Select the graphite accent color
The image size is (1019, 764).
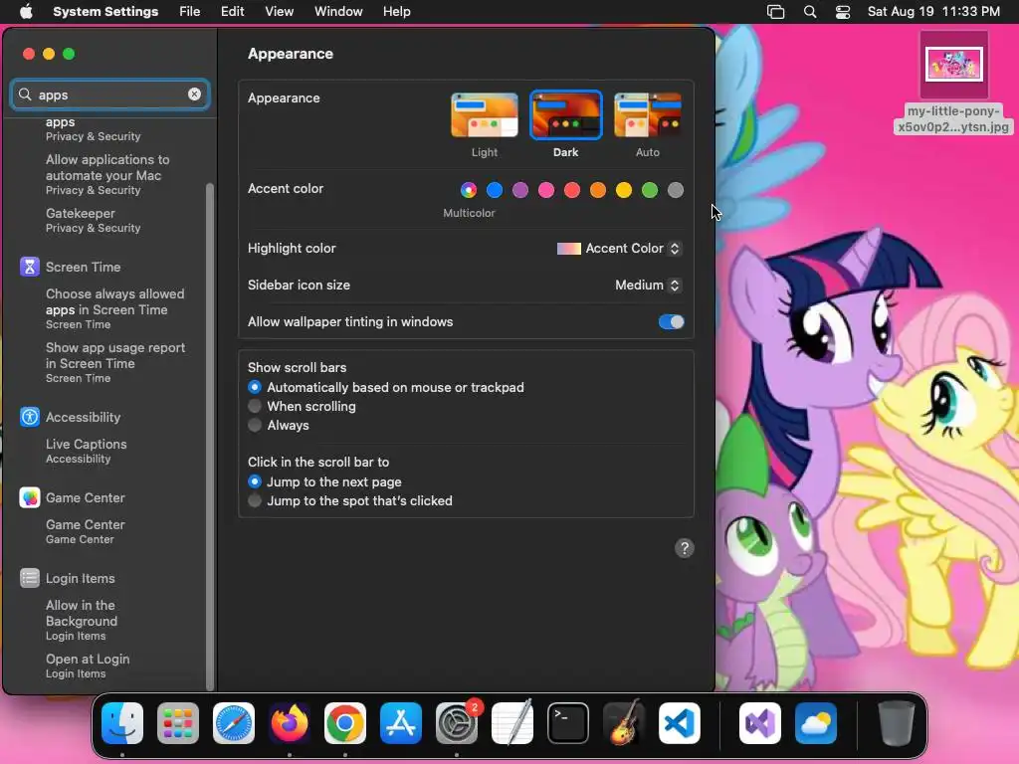676,190
